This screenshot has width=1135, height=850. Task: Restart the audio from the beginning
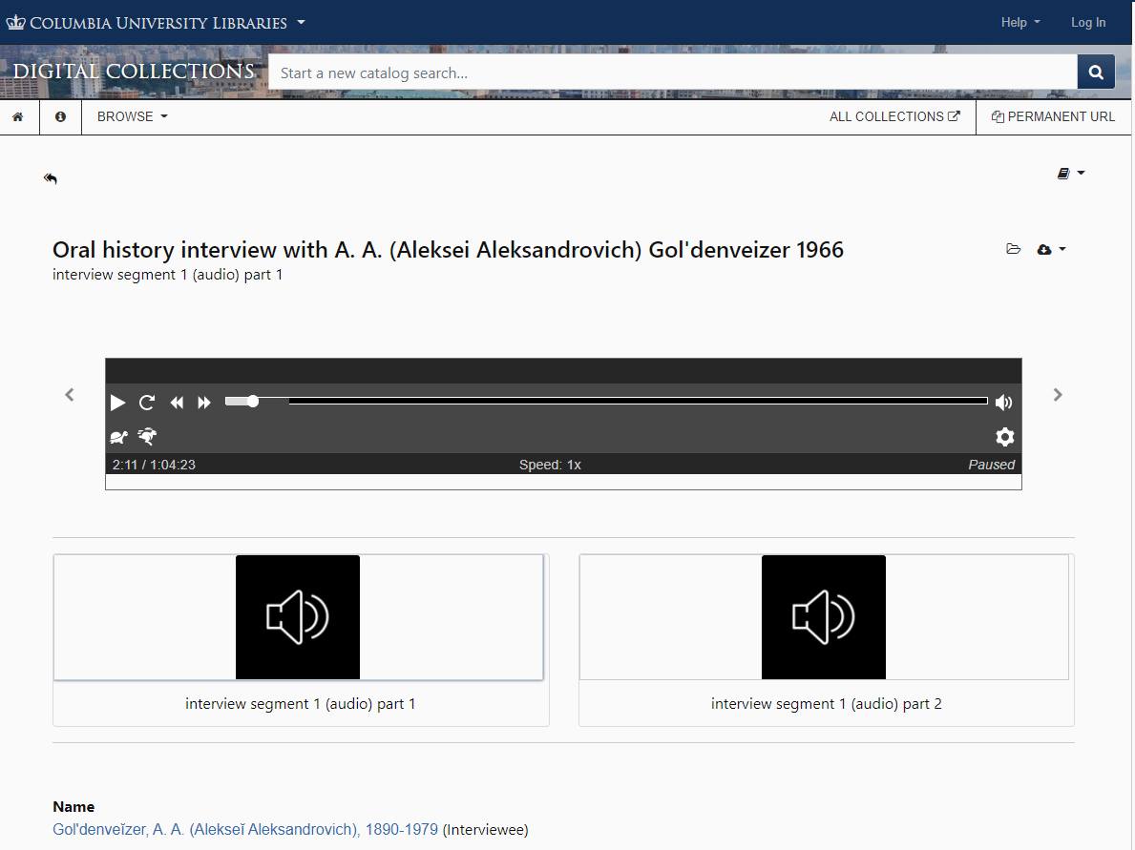pyautogui.click(x=147, y=403)
